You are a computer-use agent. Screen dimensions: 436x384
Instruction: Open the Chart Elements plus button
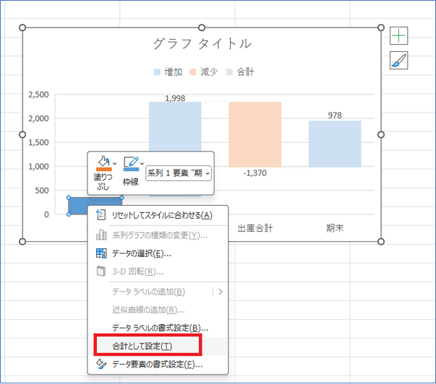pyautogui.click(x=398, y=36)
